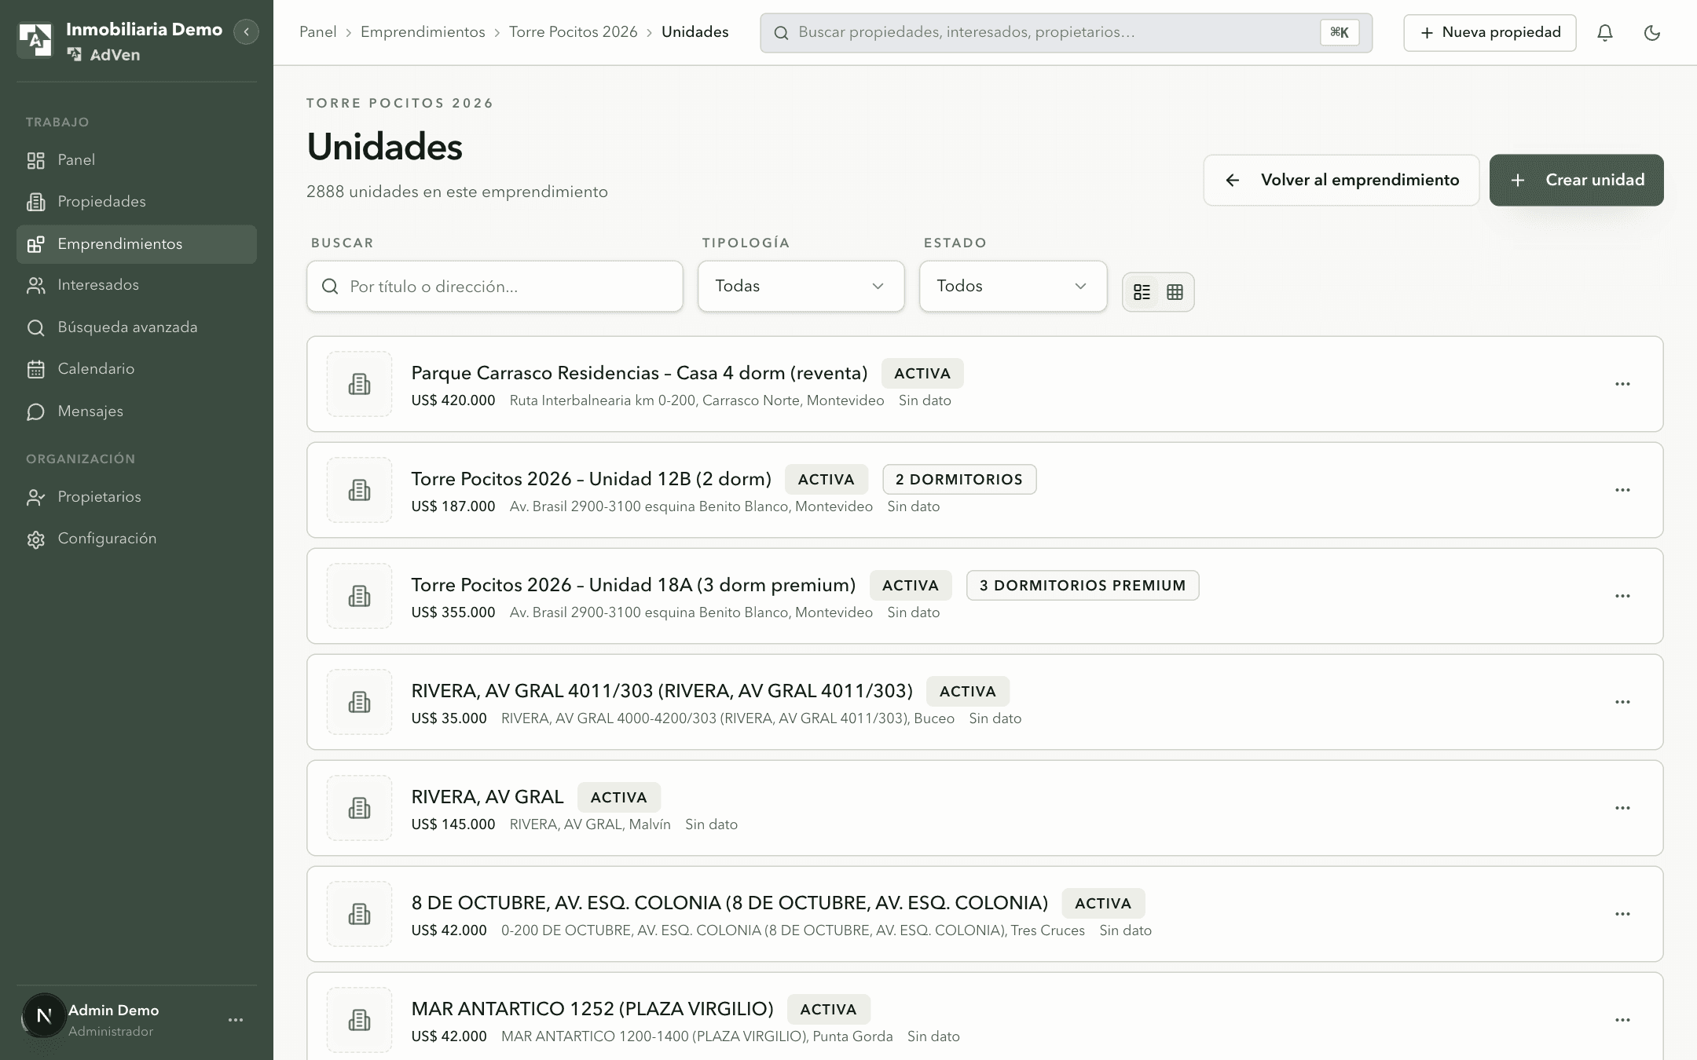Click the Crear unidad button
The image size is (1697, 1060).
[1576, 180]
